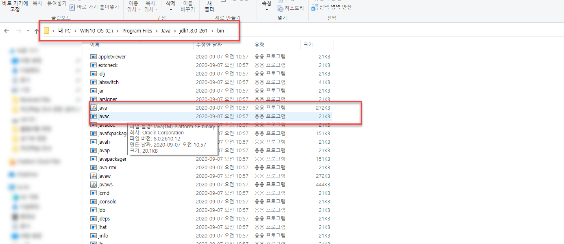Viewport: 564px width, 244px height.
Task: Create new folder with 새 폴더
Action: (x=209, y=6)
